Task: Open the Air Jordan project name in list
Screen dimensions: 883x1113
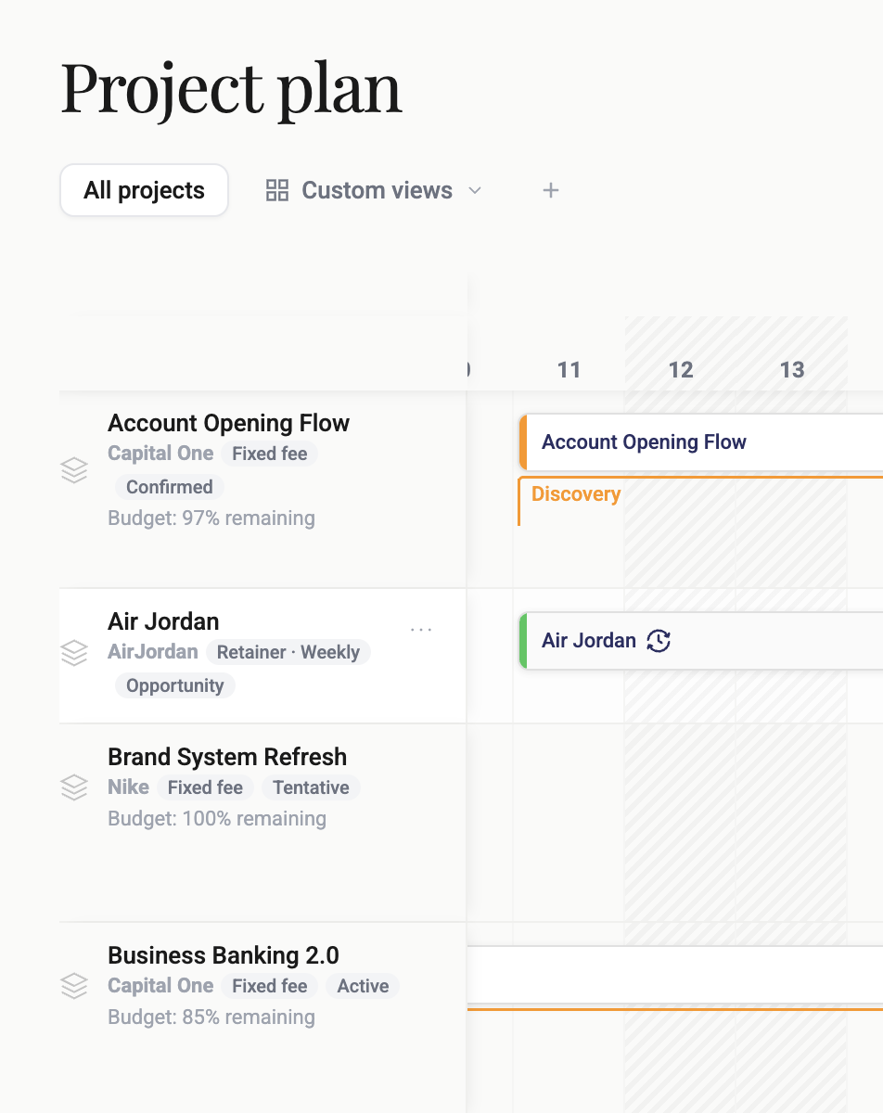Action: [x=163, y=621]
